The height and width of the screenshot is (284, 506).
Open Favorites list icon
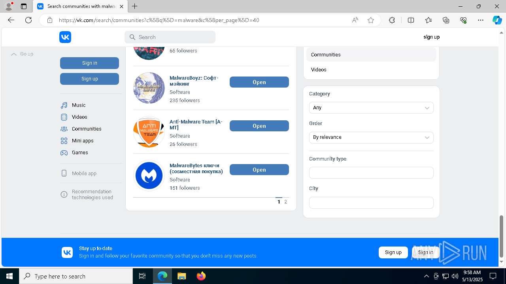(429, 20)
